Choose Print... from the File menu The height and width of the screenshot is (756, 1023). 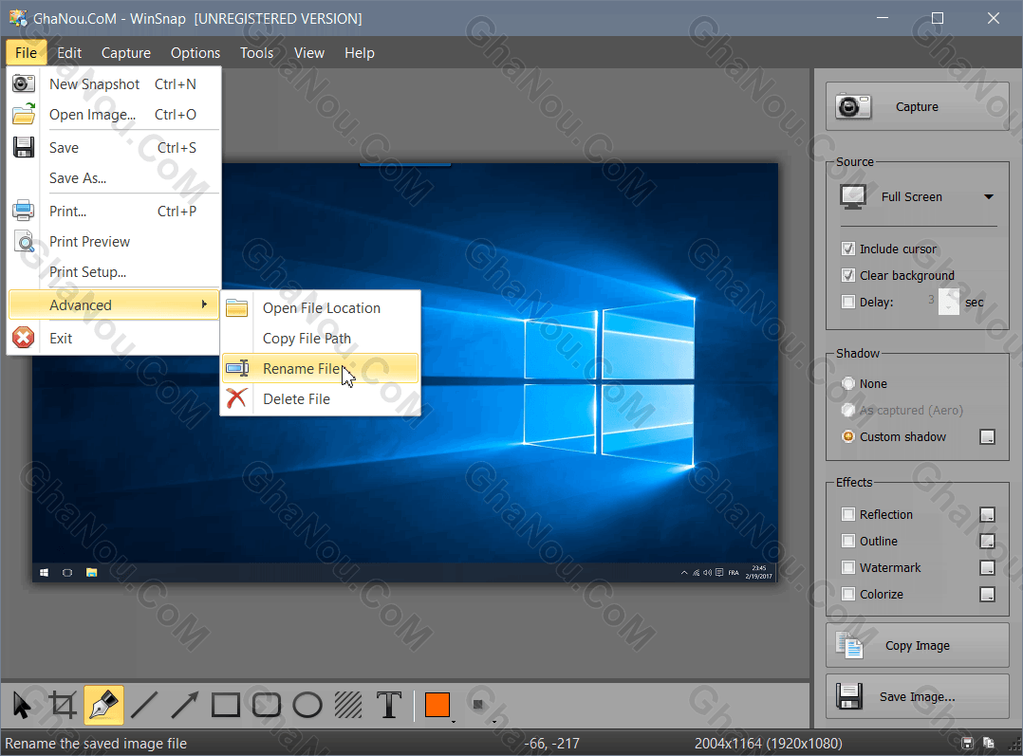[114, 212]
